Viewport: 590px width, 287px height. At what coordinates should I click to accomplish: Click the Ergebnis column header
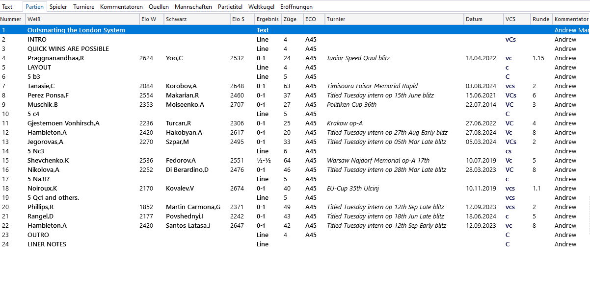pos(267,20)
